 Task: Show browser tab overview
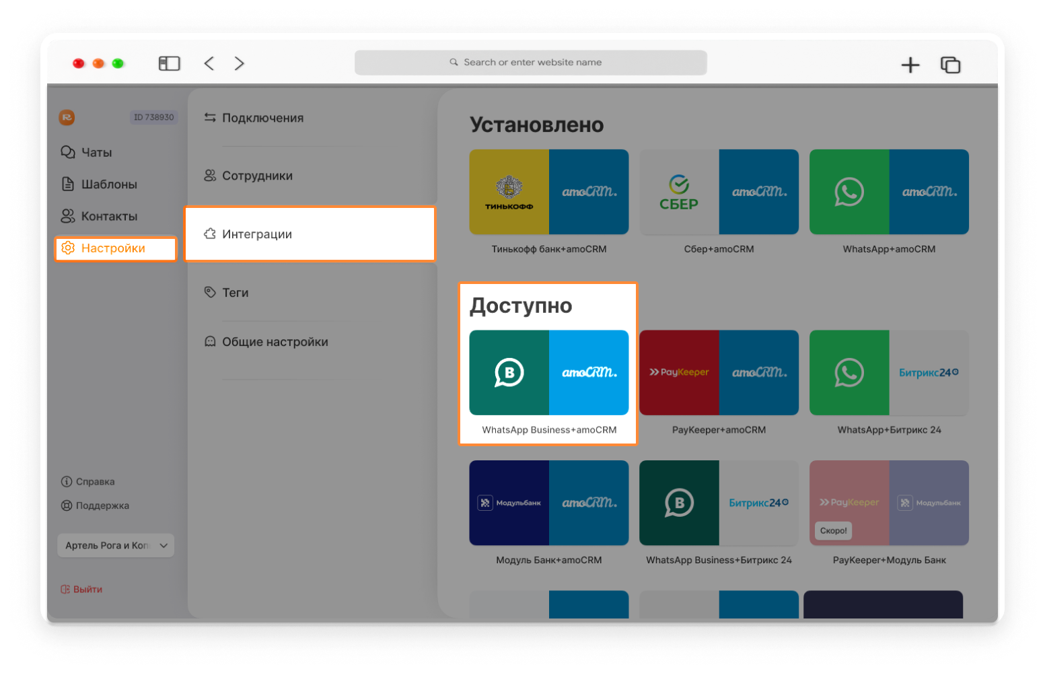(x=950, y=65)
